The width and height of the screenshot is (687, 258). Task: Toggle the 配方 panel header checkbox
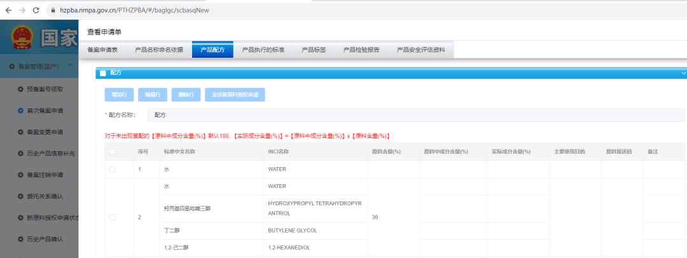coord(103,73)
